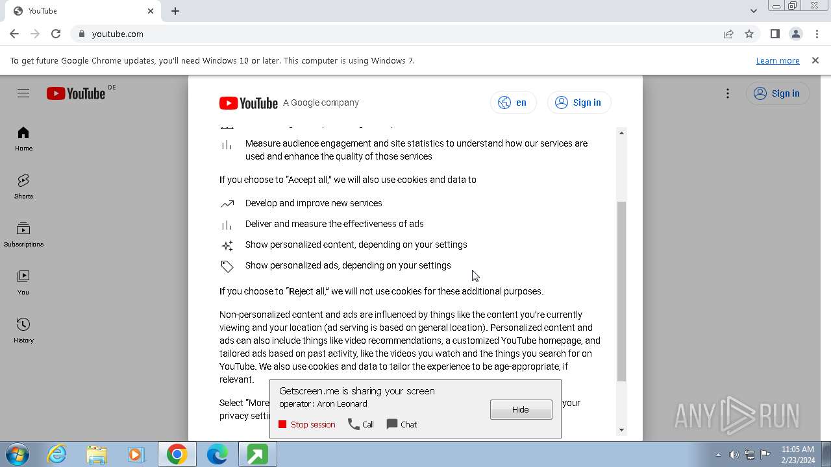Open Action Center flag icon
This screenshot has height=467, width=831.
[765, 455]
